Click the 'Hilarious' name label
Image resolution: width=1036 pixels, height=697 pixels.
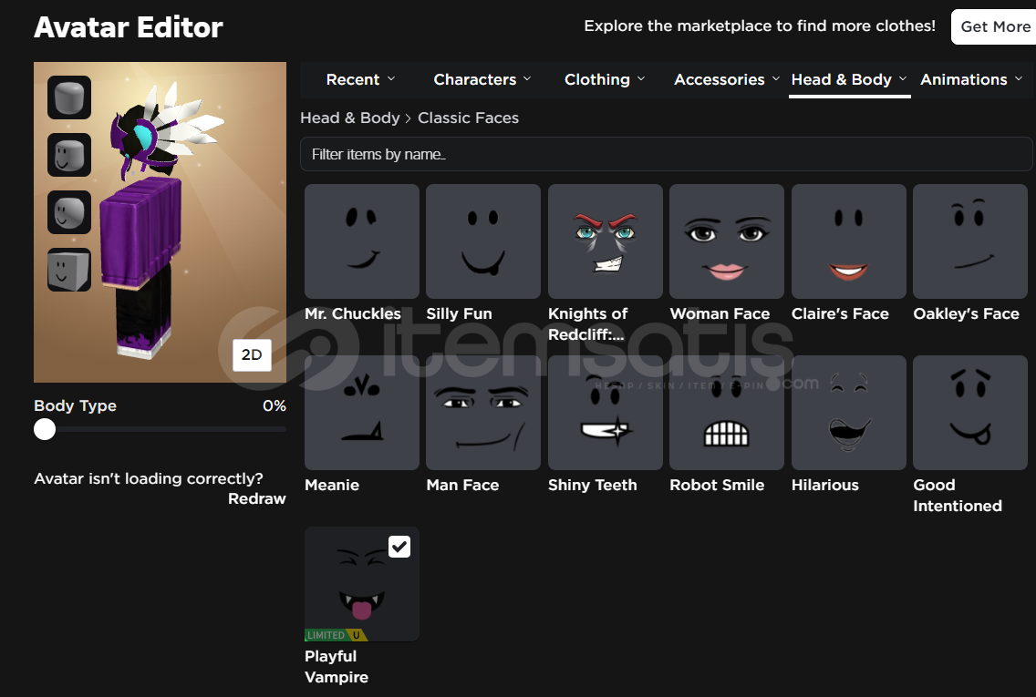(825, 485)
